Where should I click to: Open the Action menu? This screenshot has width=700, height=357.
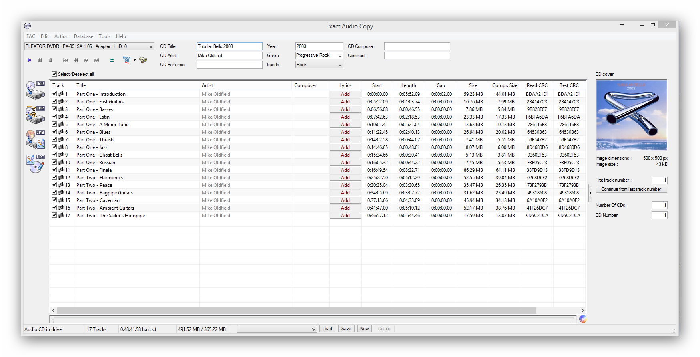pyautogui.click(x=61, y=36)
